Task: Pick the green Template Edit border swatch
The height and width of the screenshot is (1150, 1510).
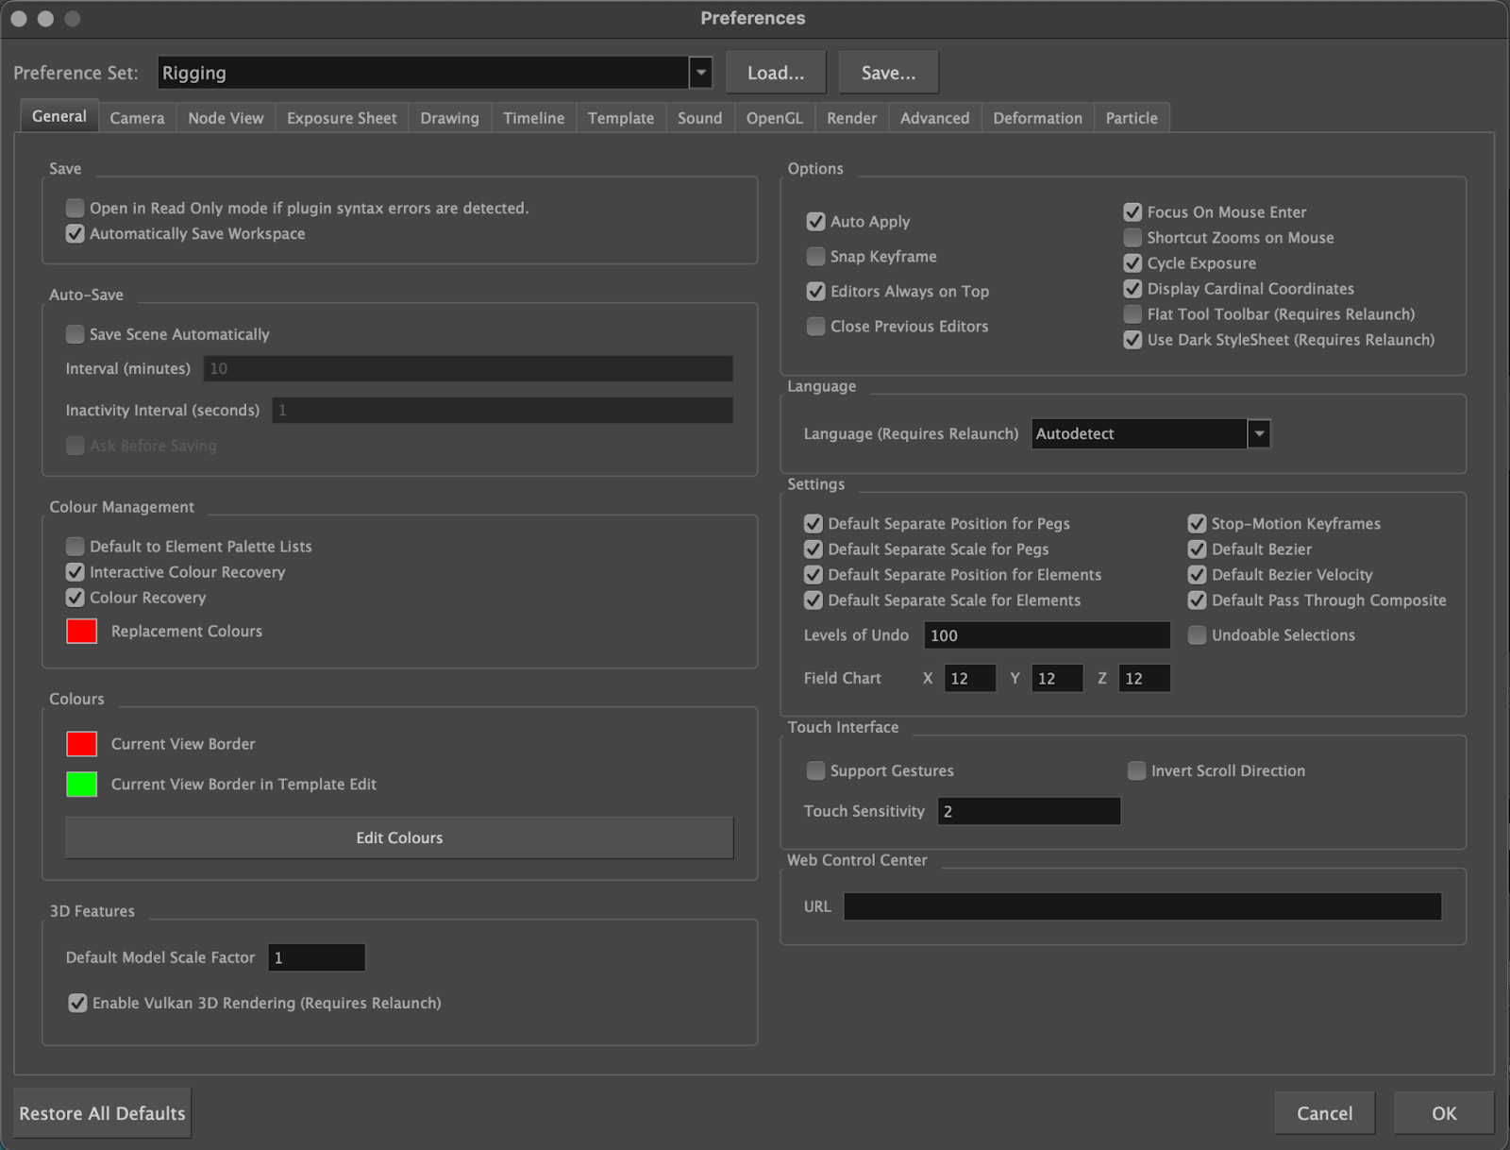Action: pyautogui.click(x=82, y=785)
